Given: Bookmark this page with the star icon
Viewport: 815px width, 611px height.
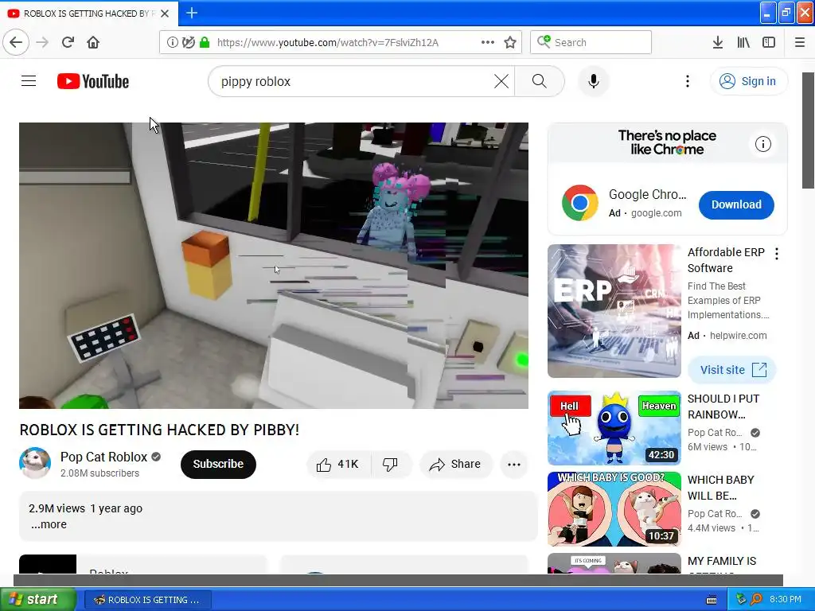Looking at the screenshot, I should tap(510, 42).
